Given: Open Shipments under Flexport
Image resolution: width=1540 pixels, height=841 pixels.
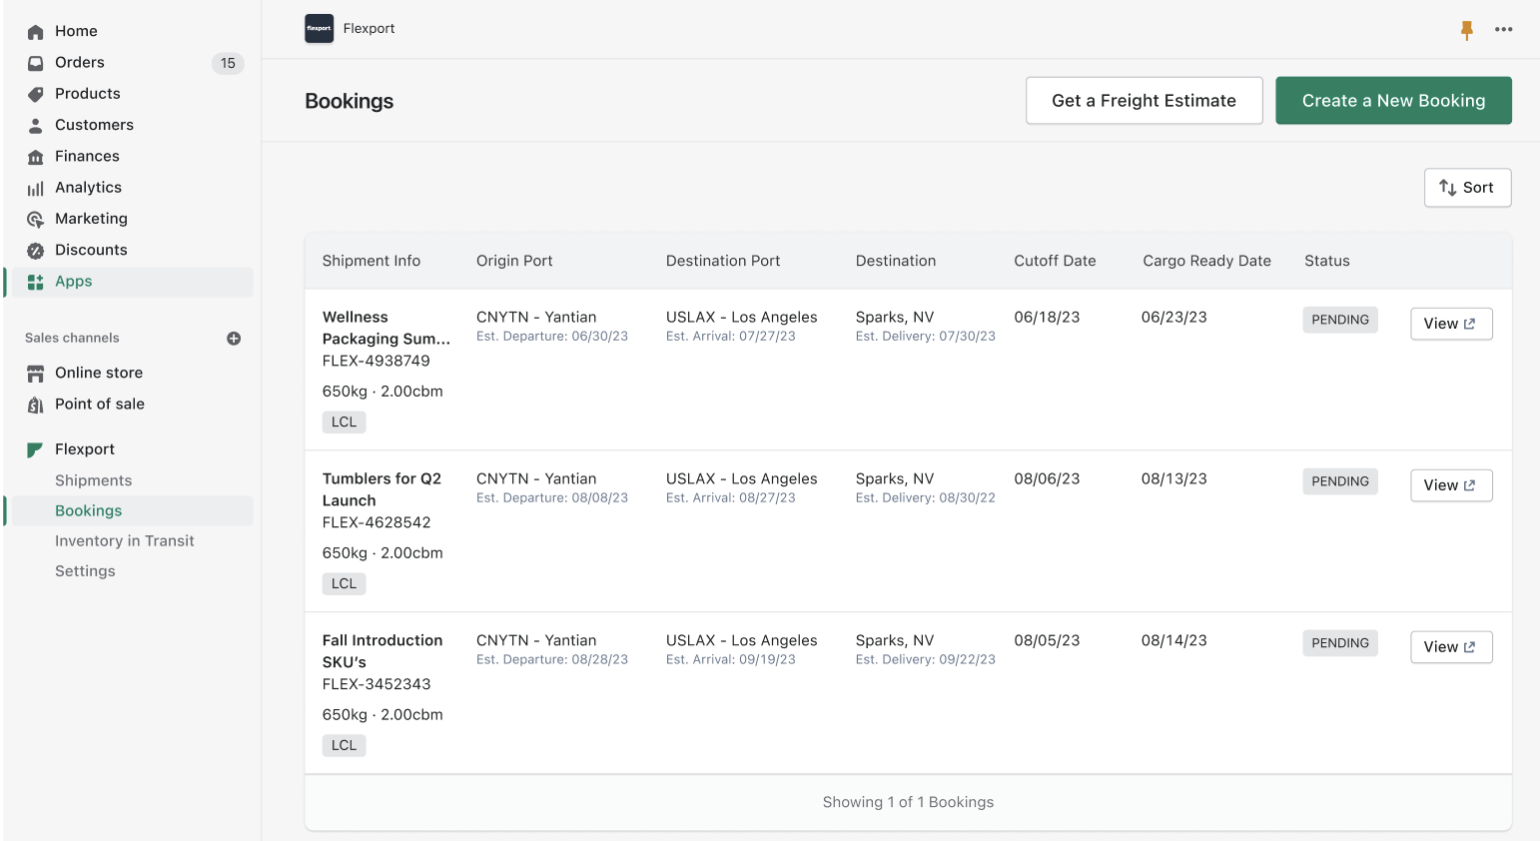Looking at the screenshot, I should coord(93,480).
